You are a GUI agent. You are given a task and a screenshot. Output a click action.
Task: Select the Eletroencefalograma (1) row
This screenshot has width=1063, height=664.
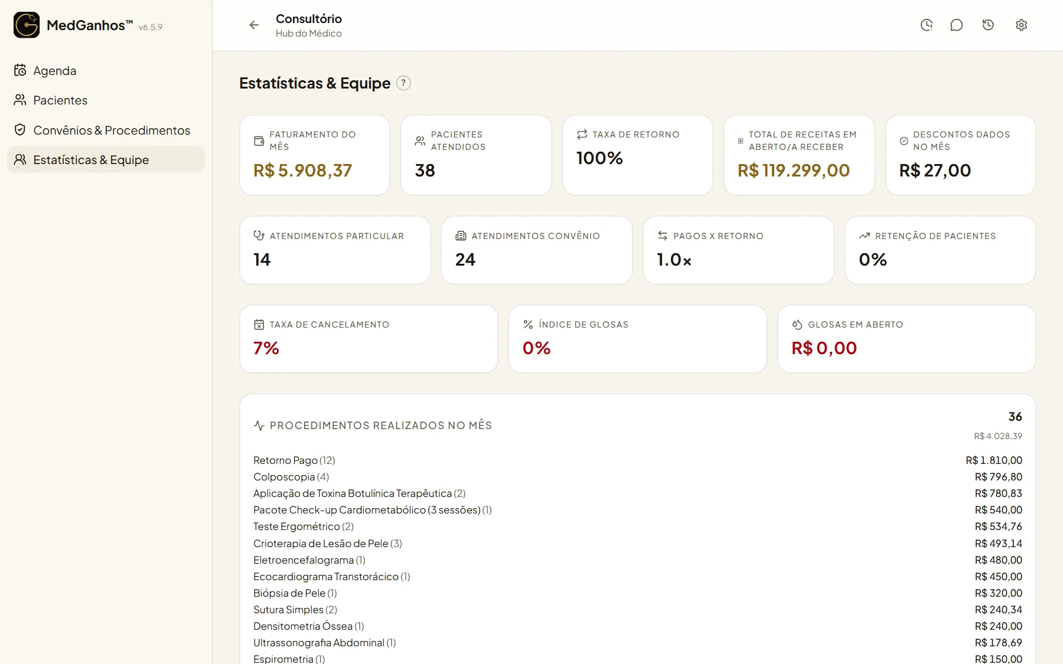(638, 560)
